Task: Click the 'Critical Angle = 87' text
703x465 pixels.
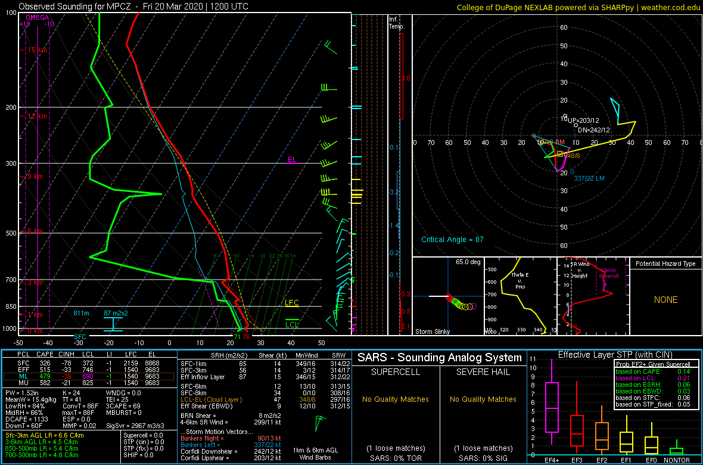Action: pos(452,239)
